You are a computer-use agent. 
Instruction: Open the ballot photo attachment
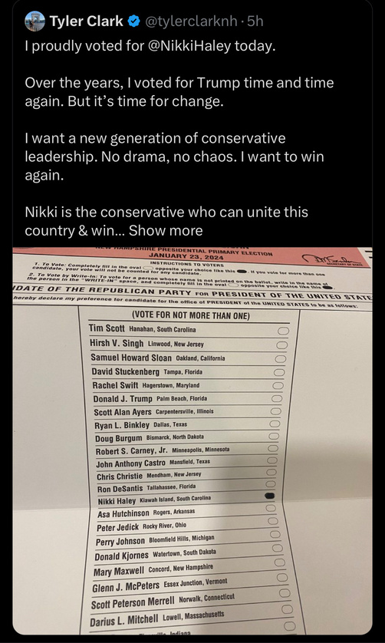pos(192,441)
